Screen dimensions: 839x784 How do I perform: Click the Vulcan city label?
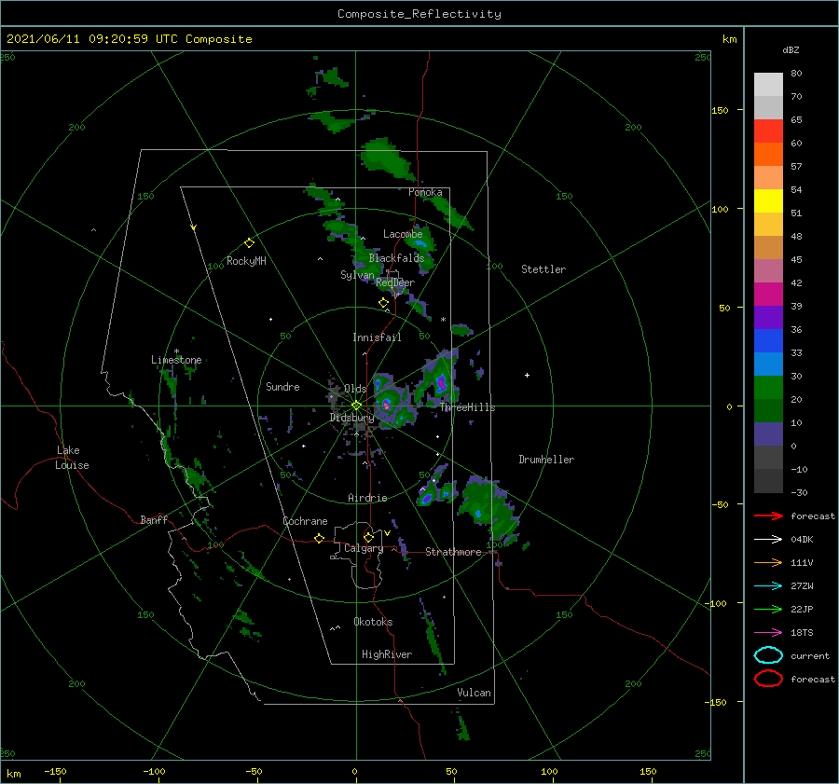[474, 693]
